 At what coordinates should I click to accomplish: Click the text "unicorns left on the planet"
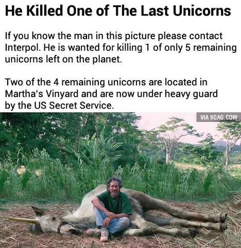[x=63, y=59]
